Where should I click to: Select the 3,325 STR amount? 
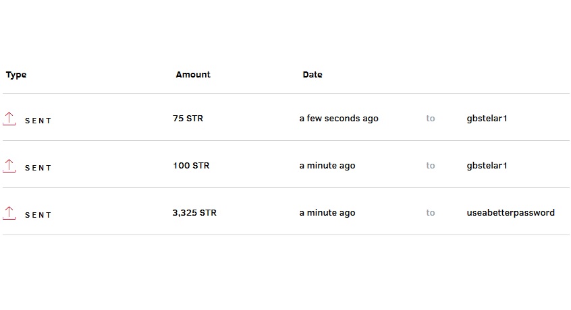[x=194, y=213]
